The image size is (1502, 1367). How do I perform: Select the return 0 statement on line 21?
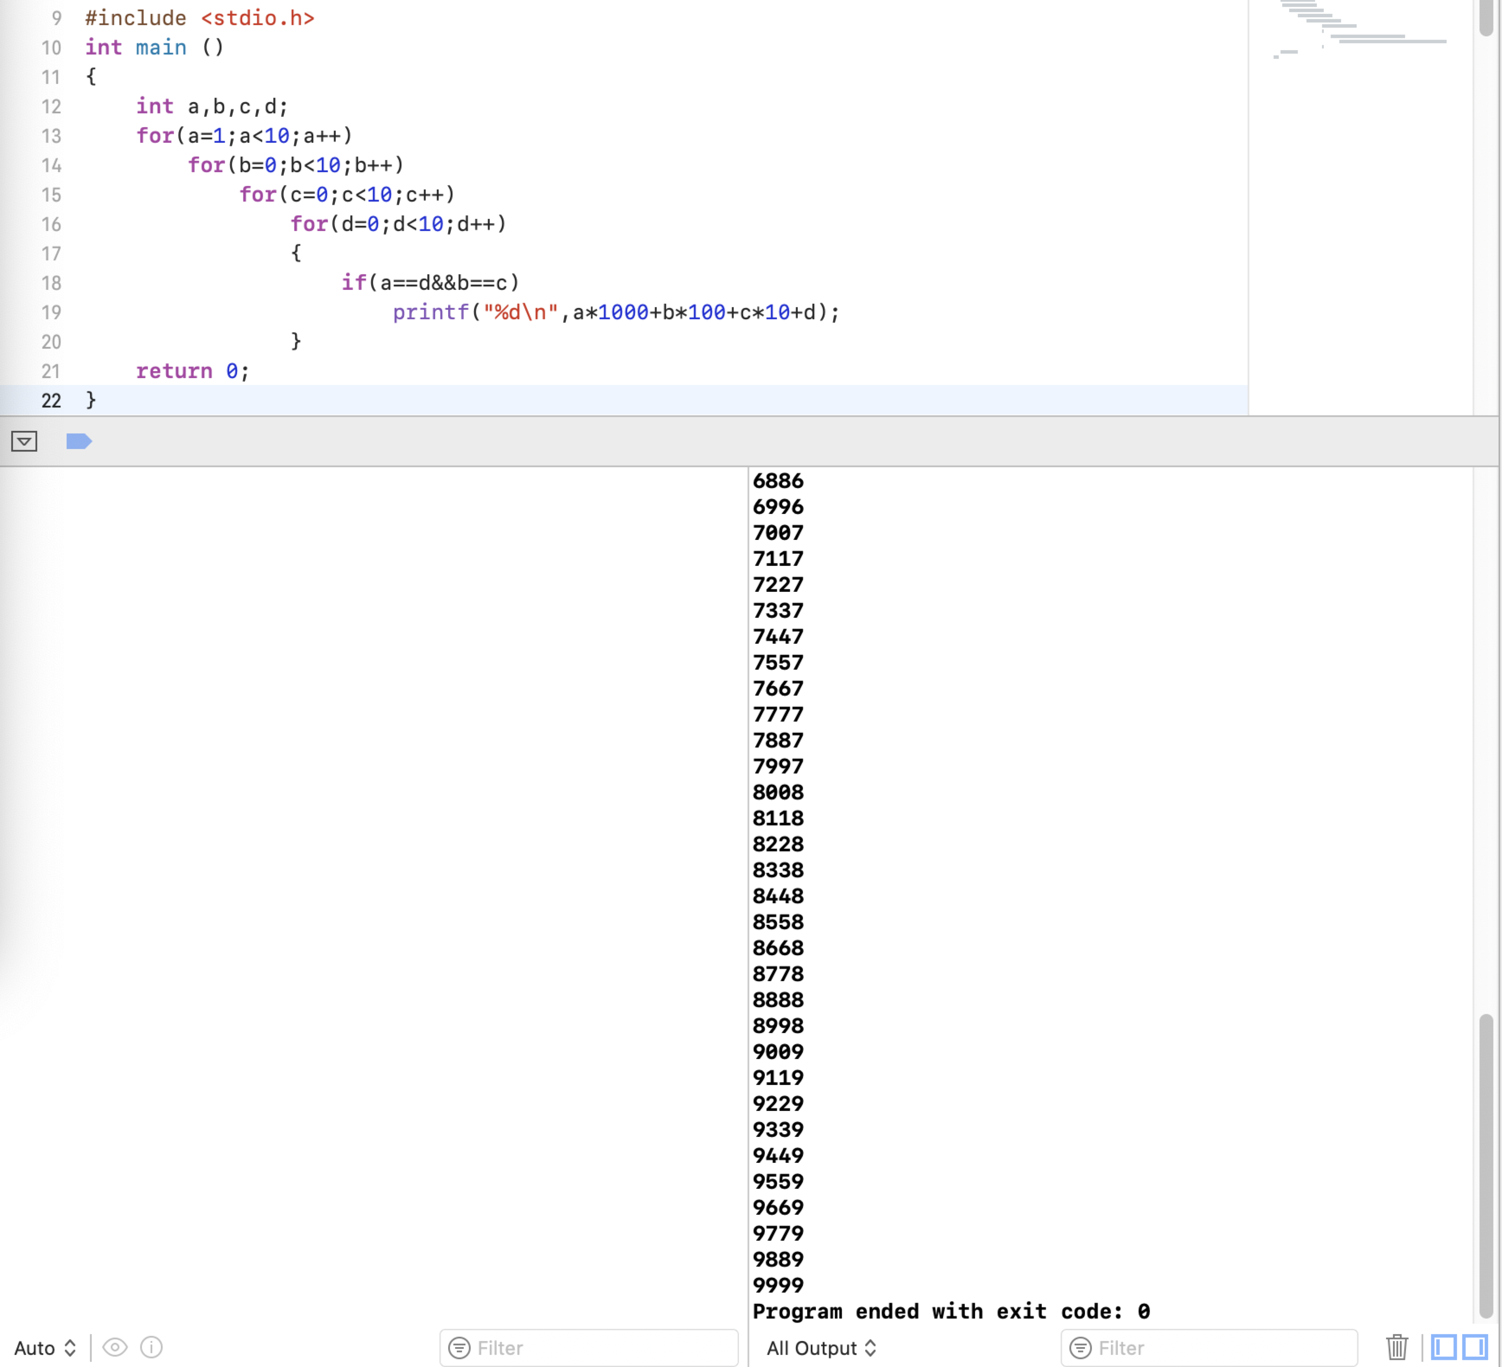point(192,371)
